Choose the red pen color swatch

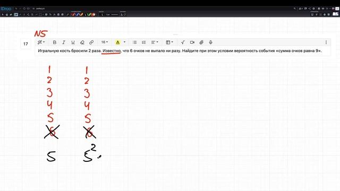click(x=73, y=14)
